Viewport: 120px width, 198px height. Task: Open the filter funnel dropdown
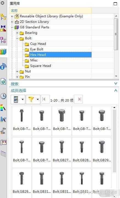(38, 99)
